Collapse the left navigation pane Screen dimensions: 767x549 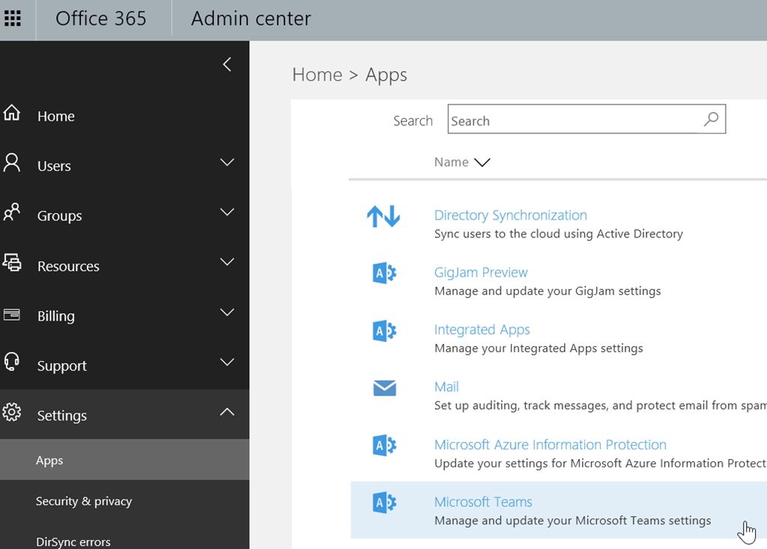click(x=227, y=64)
